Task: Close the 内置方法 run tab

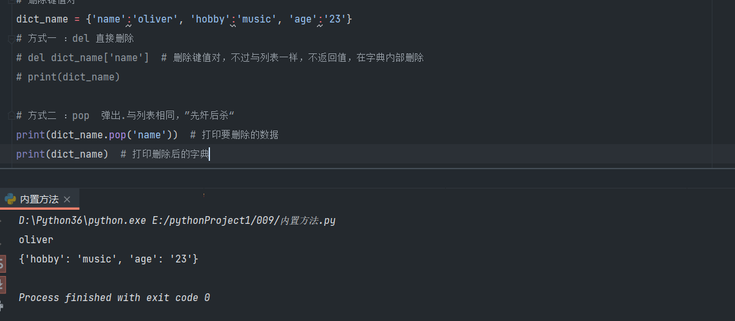Action: coord(70,199)
